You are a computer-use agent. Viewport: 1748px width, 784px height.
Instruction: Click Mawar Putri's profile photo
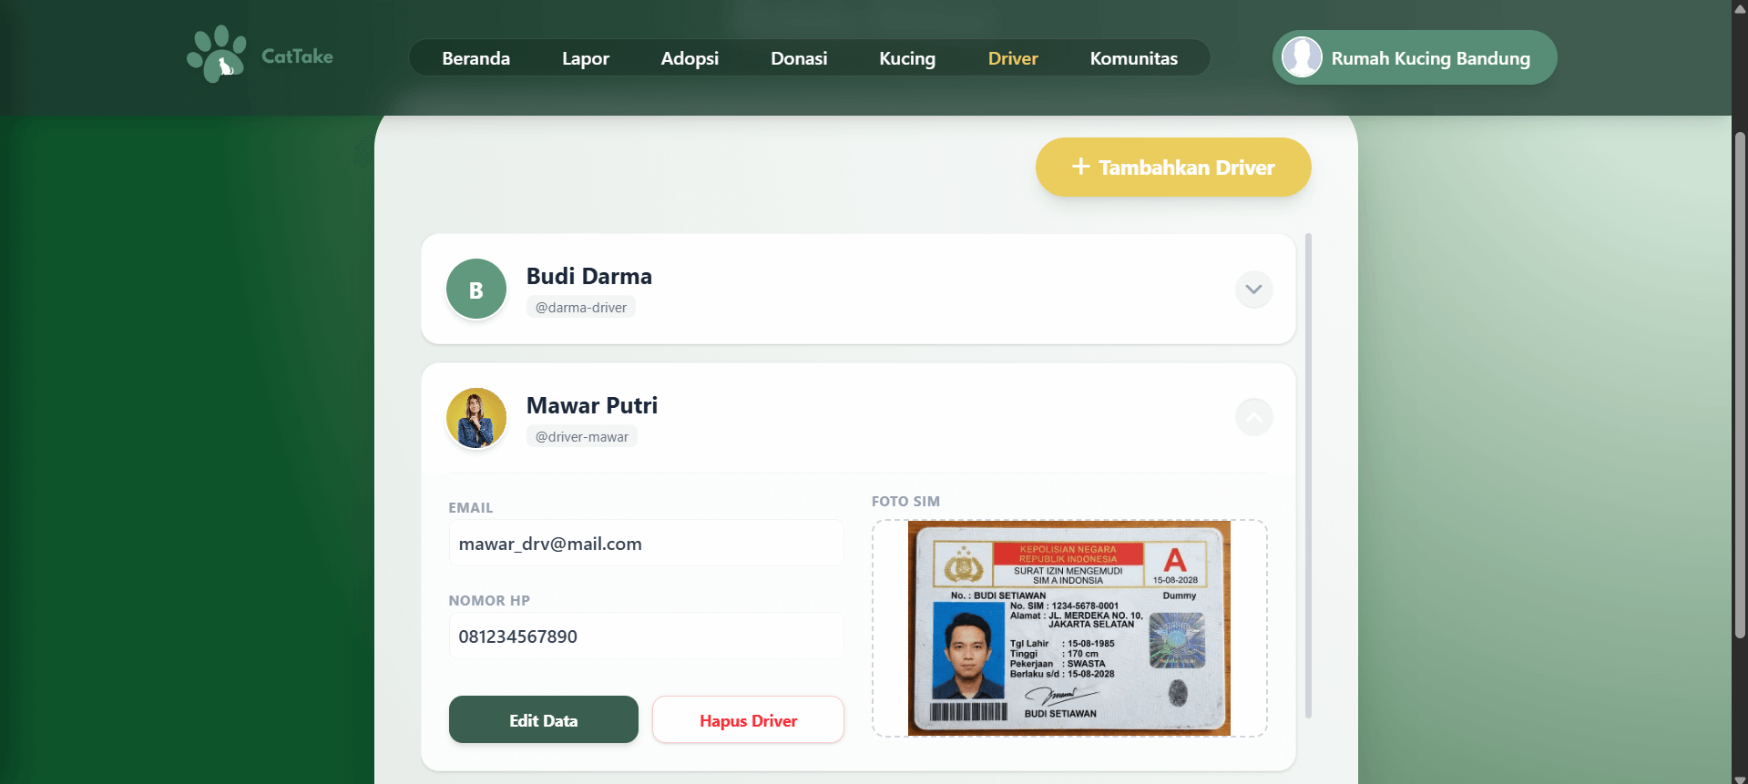[475, 419]
